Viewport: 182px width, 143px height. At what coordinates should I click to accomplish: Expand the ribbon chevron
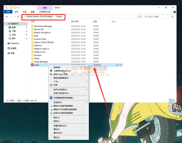[x=171, y=12]
